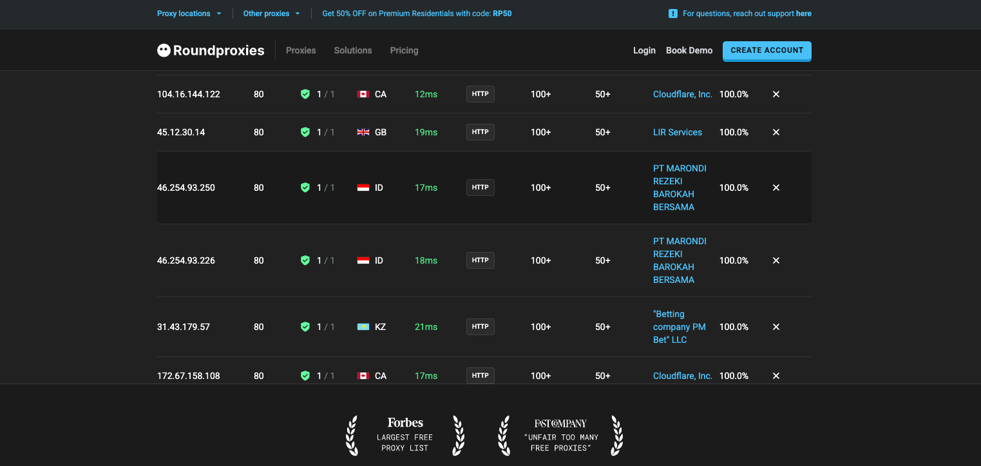Click the info icon beside support message

tap(673, 14)
